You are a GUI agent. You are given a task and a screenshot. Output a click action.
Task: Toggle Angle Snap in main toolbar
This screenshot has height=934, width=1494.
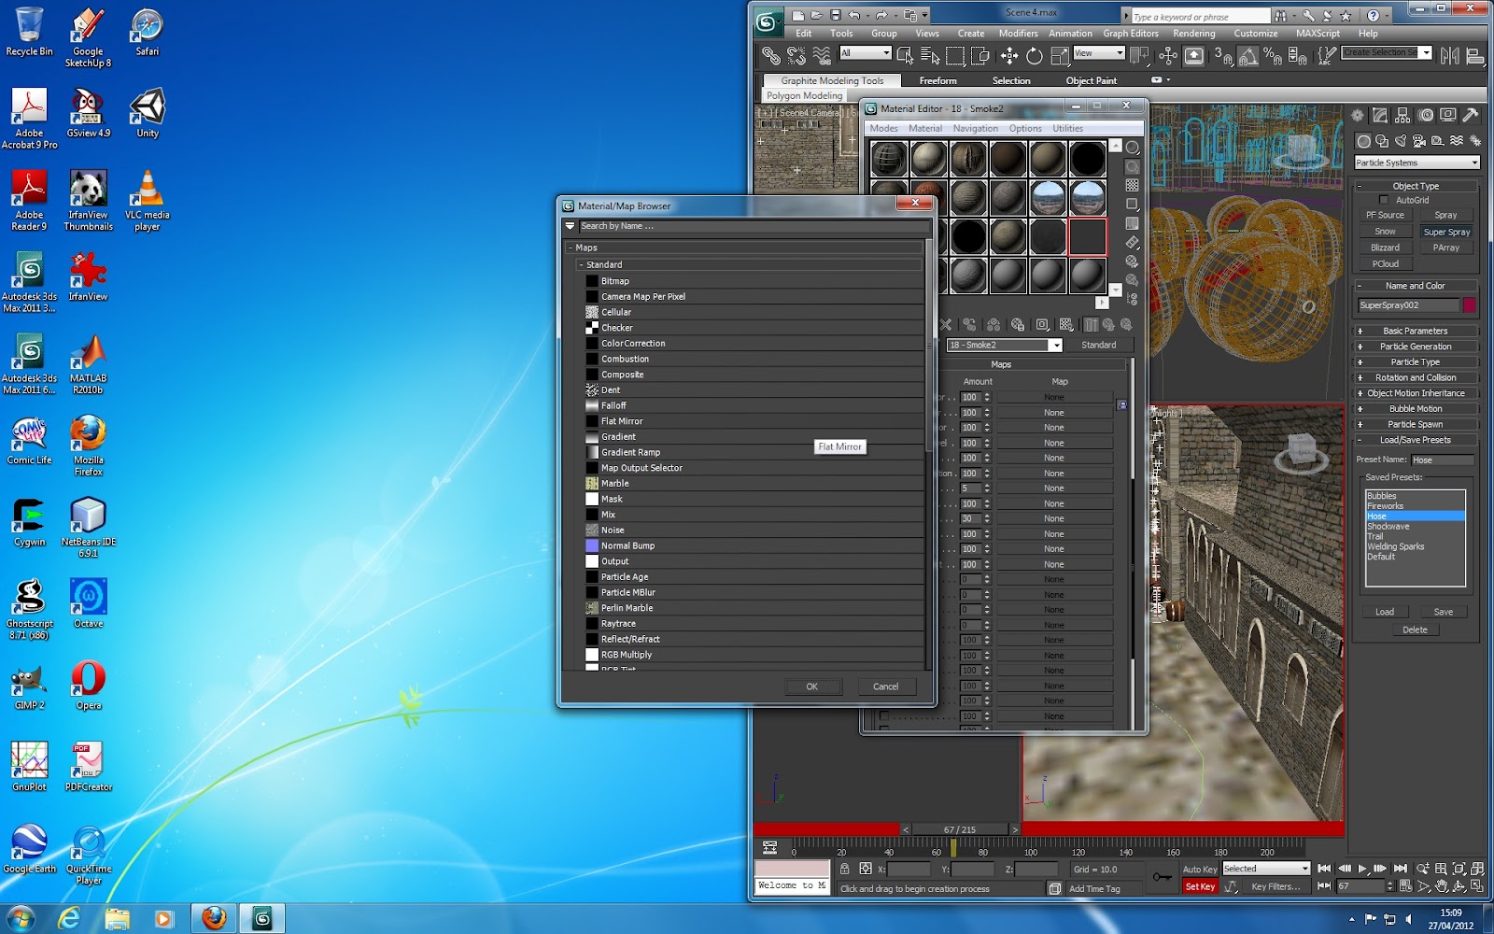click(1247, 56)
